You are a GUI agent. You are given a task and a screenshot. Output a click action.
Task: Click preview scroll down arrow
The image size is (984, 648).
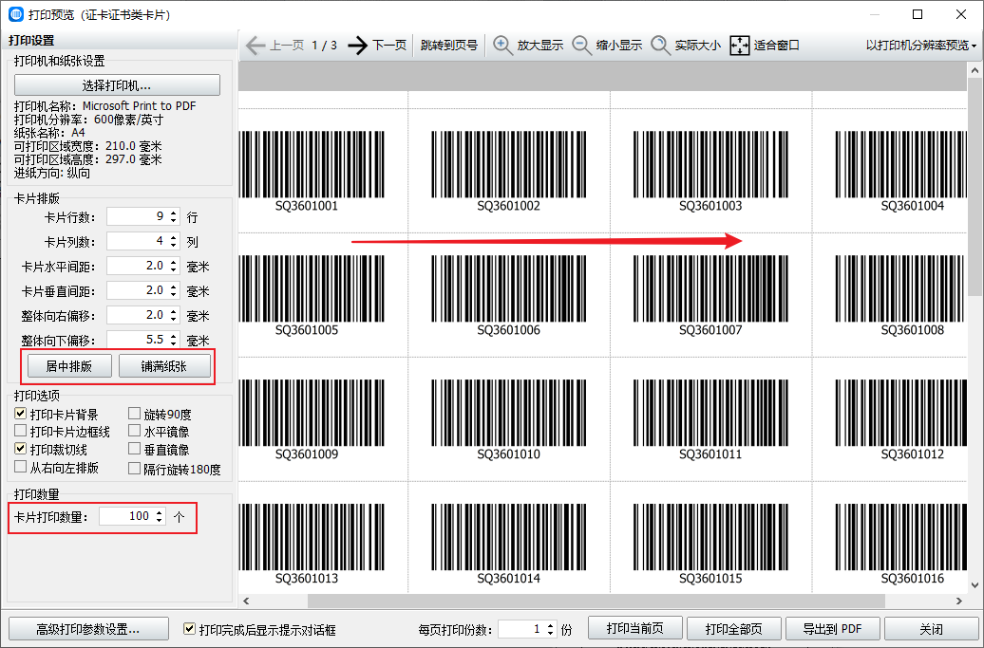(975, 586)
